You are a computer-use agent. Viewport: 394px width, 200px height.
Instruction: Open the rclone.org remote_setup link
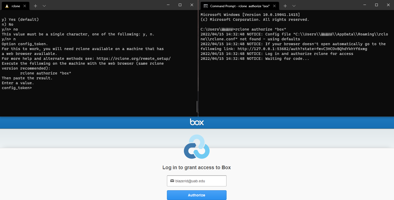pyautogui.click(x=134, y=59)
